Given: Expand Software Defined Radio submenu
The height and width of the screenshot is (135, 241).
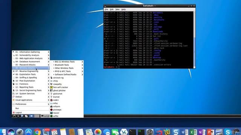Looking at the screenshot, I should [x=67, y=75].
